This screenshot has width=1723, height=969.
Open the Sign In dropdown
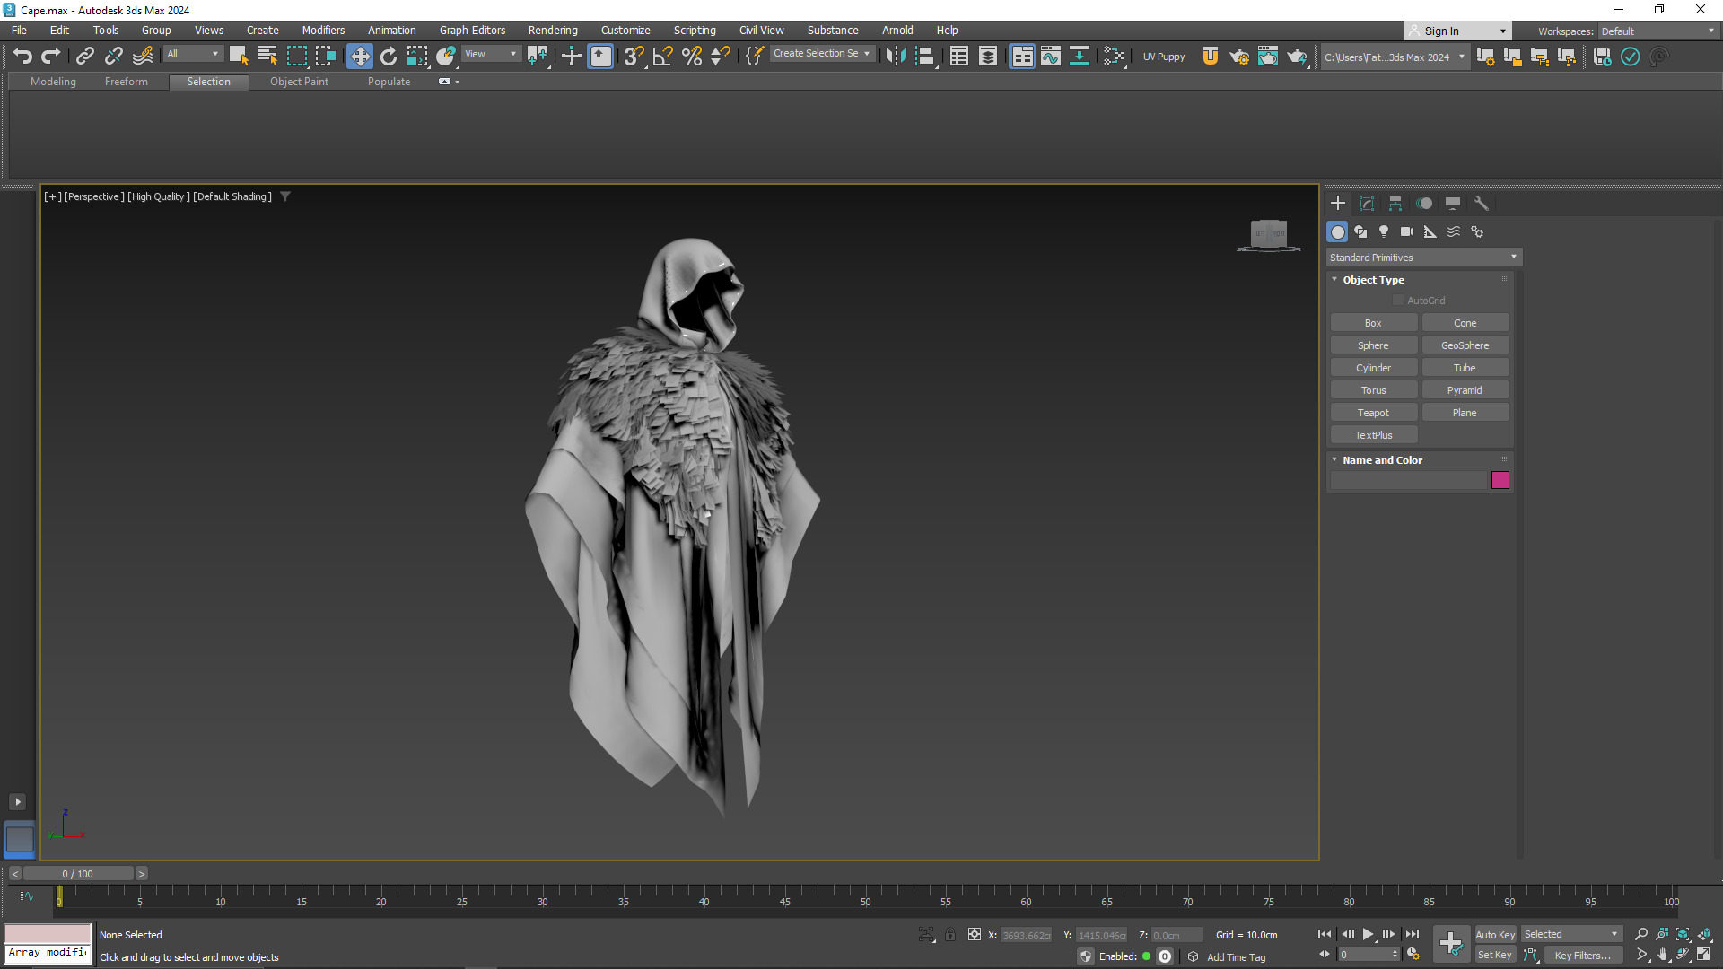(1458, 31)
